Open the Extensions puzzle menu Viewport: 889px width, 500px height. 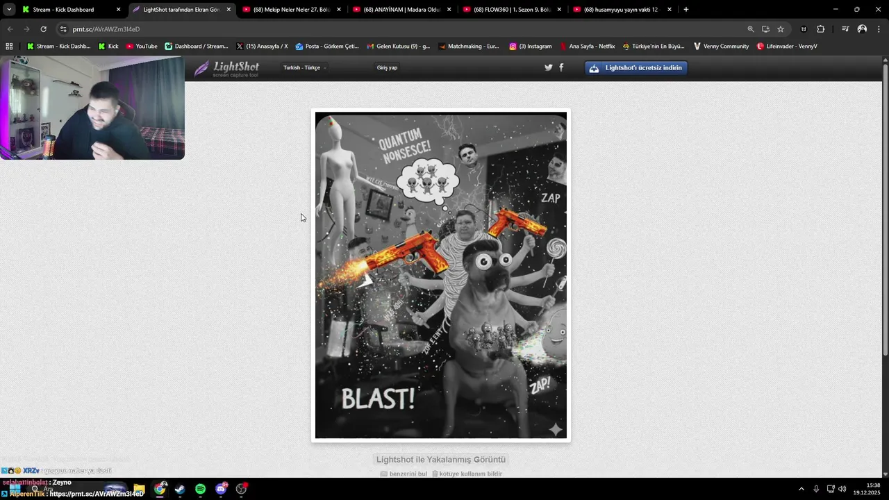click(821, 29)
